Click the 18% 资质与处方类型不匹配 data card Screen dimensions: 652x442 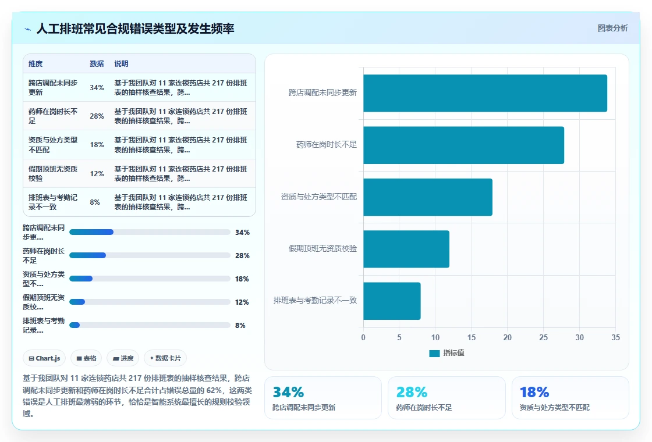570,398
